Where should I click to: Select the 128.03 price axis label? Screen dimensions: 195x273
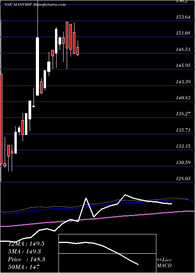183,179
